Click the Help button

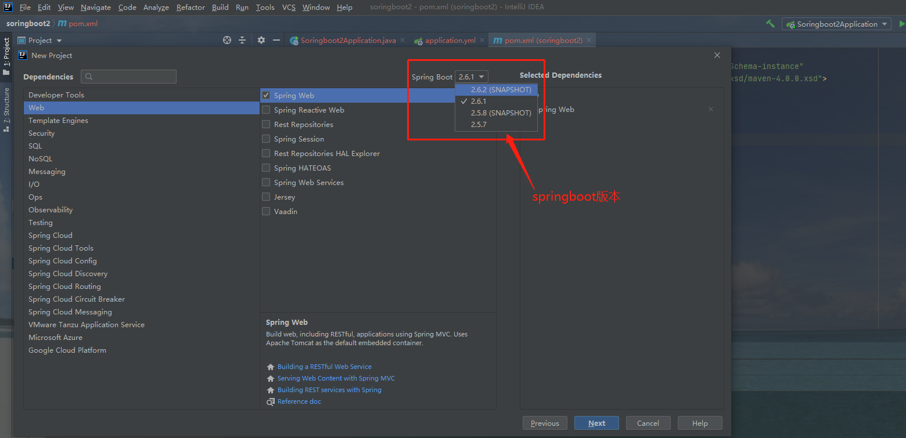[700, 423]
